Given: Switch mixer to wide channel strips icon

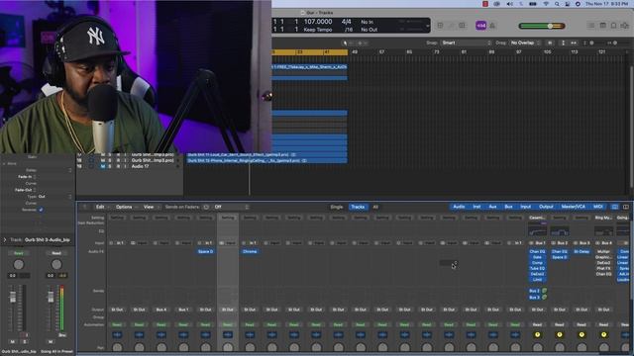Looking at the screenshot, I should pyautogui.click(x=625, y=207).
